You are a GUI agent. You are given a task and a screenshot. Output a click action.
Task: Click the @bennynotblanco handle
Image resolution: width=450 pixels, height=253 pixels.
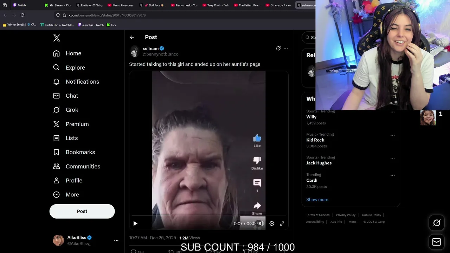click(x=160, y=54)
